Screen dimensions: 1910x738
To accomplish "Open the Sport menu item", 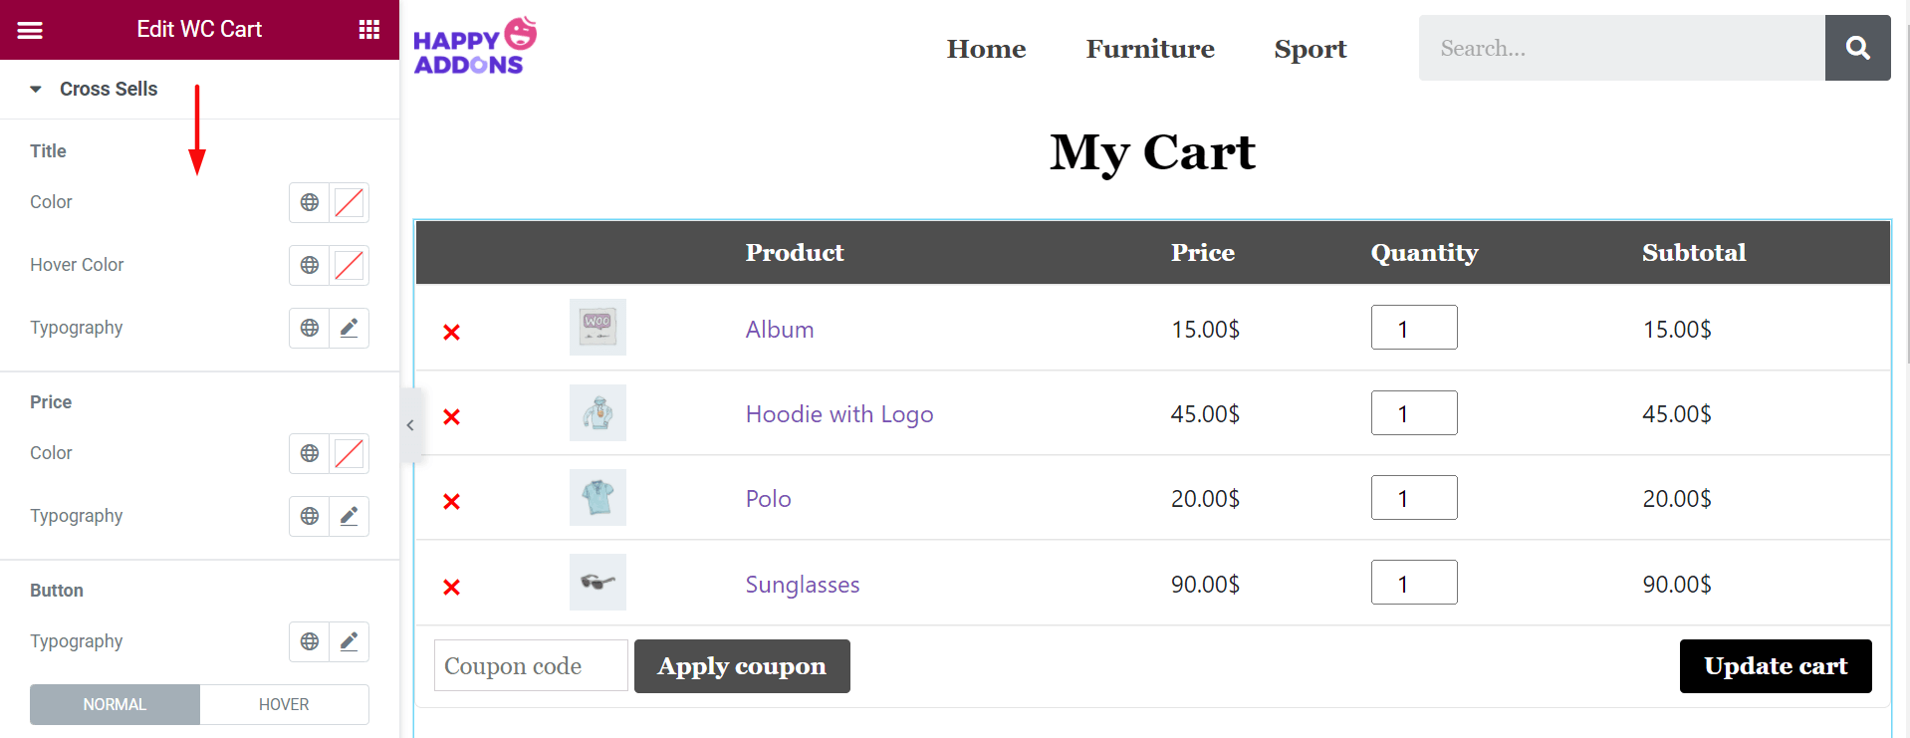I will coord(1311,49).
